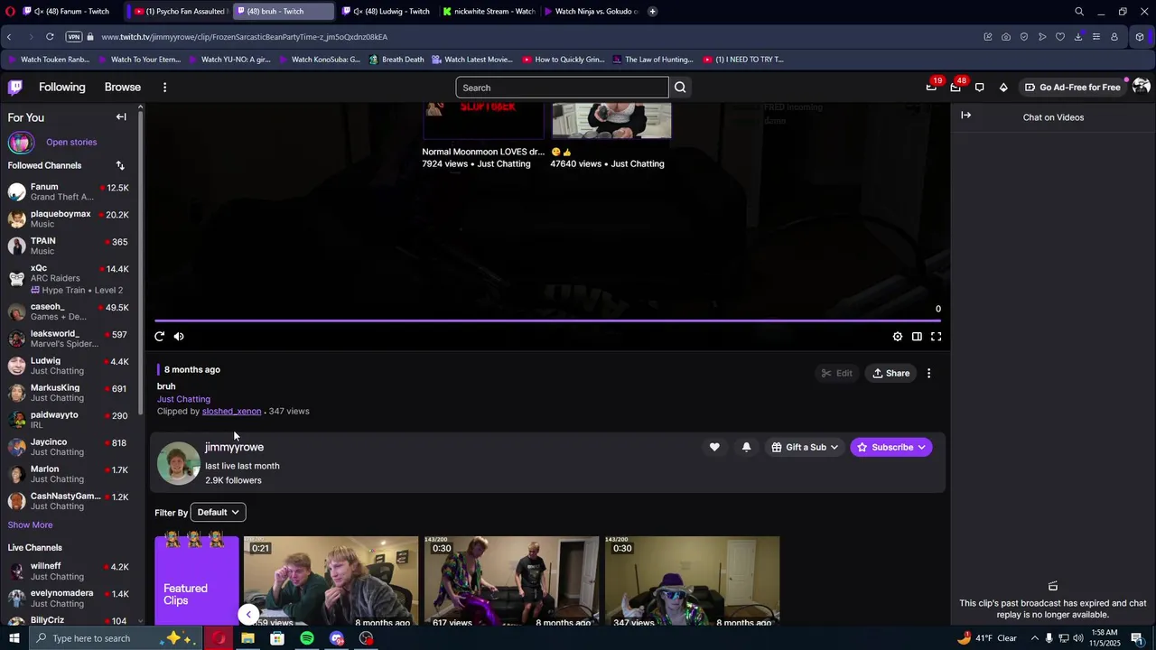Open the Windows notification center icon
1156x650 pixels.
tap(1137, 638)
